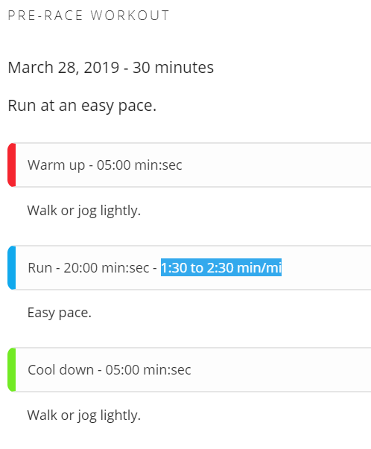
Task: Click the blue Run step color bar
Action: (11, 267)
